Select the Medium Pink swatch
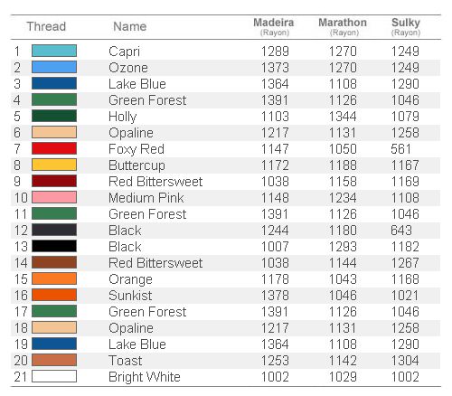Viewport: 452px width, 396px height. 54,197
